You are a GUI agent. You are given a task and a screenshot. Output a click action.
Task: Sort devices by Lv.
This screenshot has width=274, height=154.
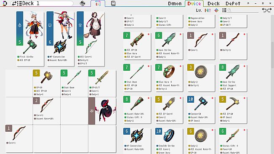(199, 10)
